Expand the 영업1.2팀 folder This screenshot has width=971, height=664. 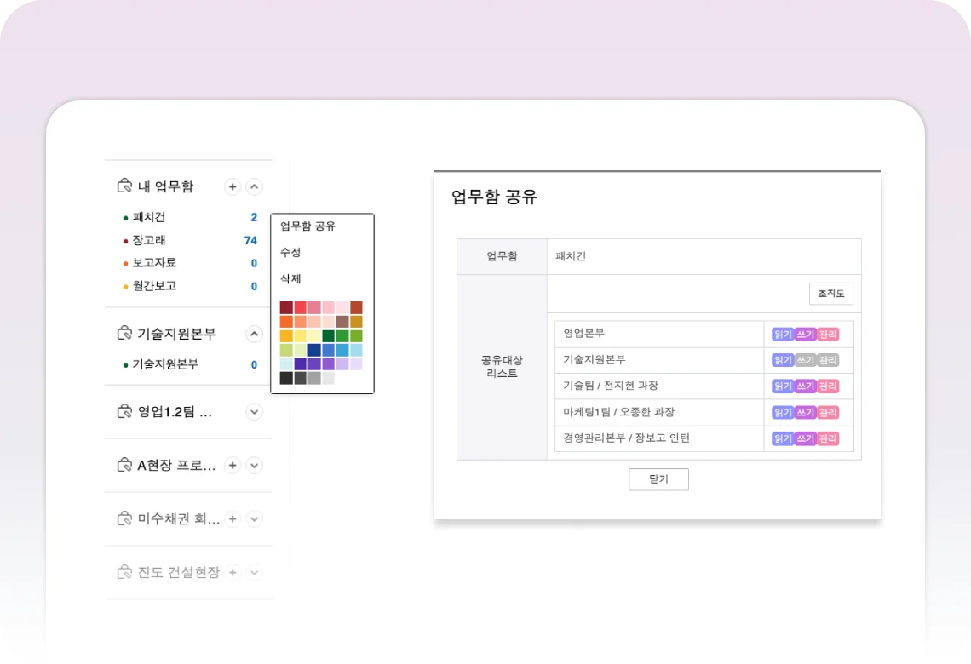254,412
